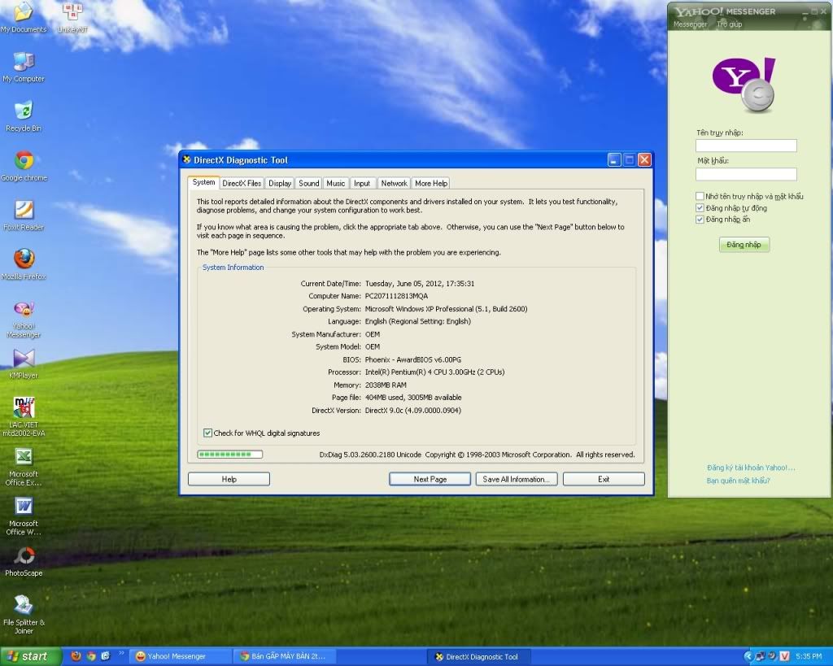Close the Yahoo! Messenger window
This screenshot has height=666, width=833.
(x=823, y=11)
